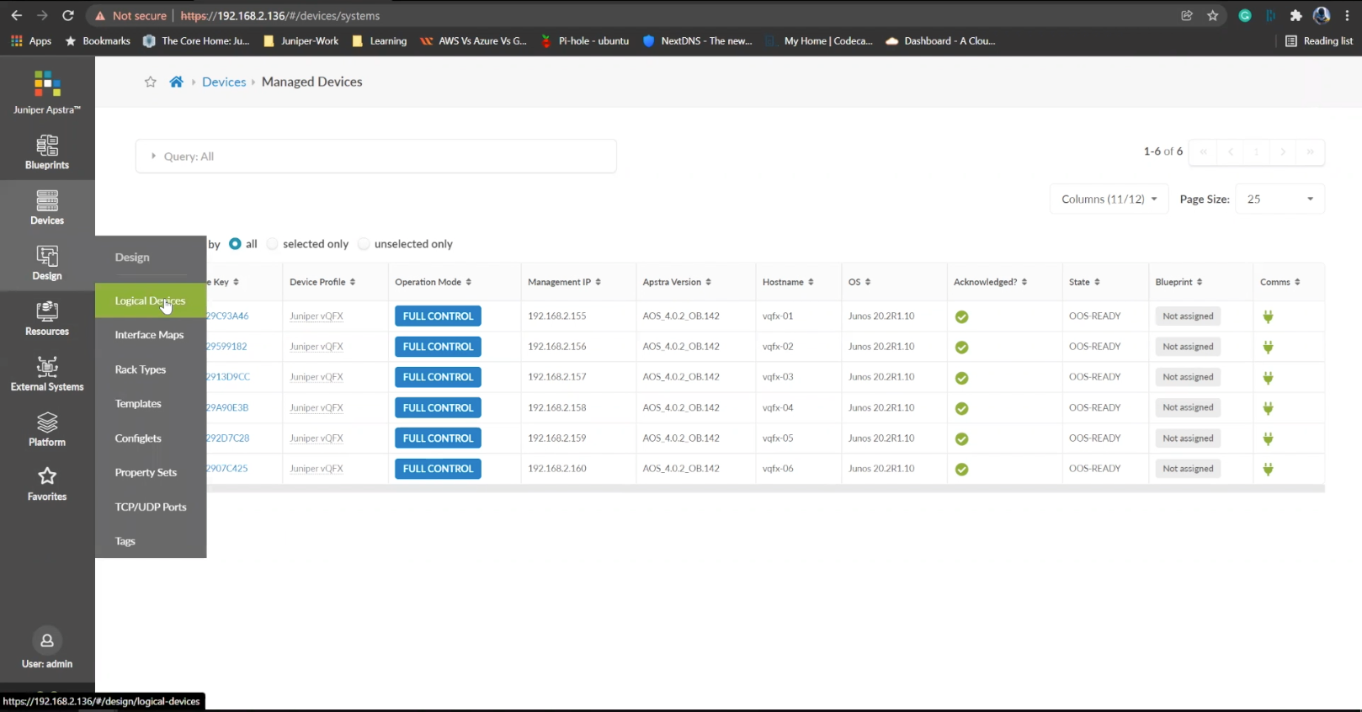Viewport: 1362px width, 712px height.
Task: Open device key link 2907C425
Action: [x=227, y=469]
